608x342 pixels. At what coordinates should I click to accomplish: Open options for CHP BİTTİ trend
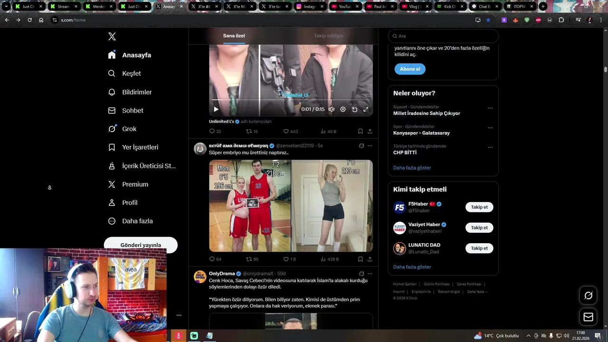point(490,148)
